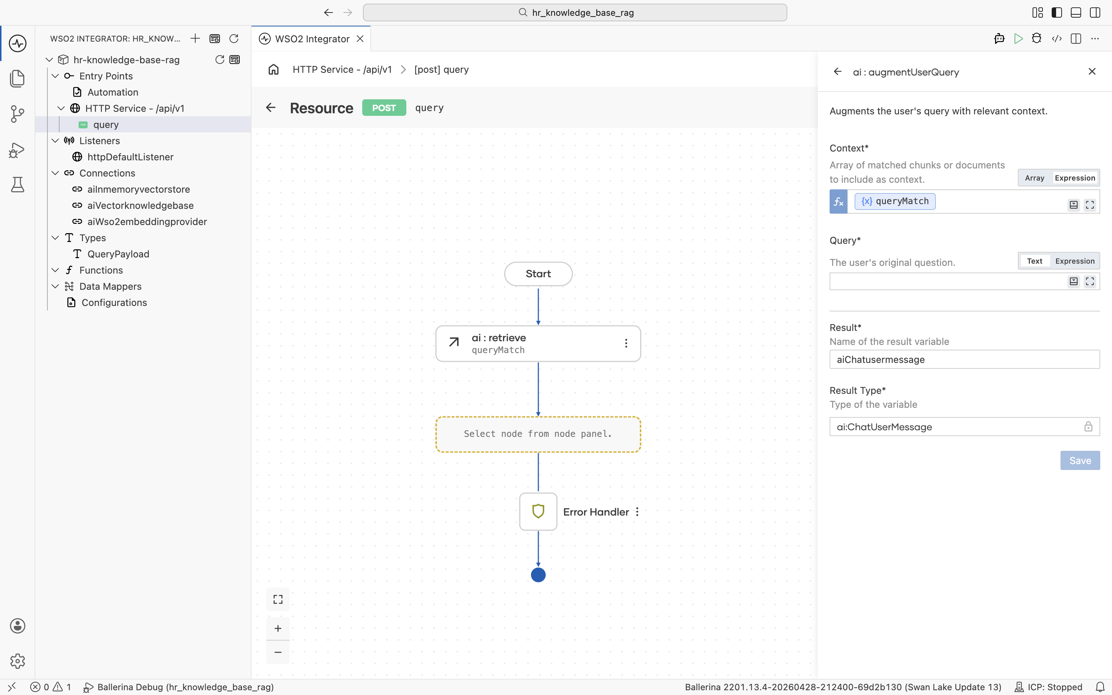The image size is (1112, 695).
Task: Select the ai : retrieve node
Action: 538,343
